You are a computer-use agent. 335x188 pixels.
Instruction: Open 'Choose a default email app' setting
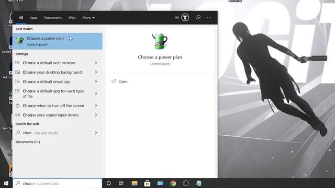point(58,81)
